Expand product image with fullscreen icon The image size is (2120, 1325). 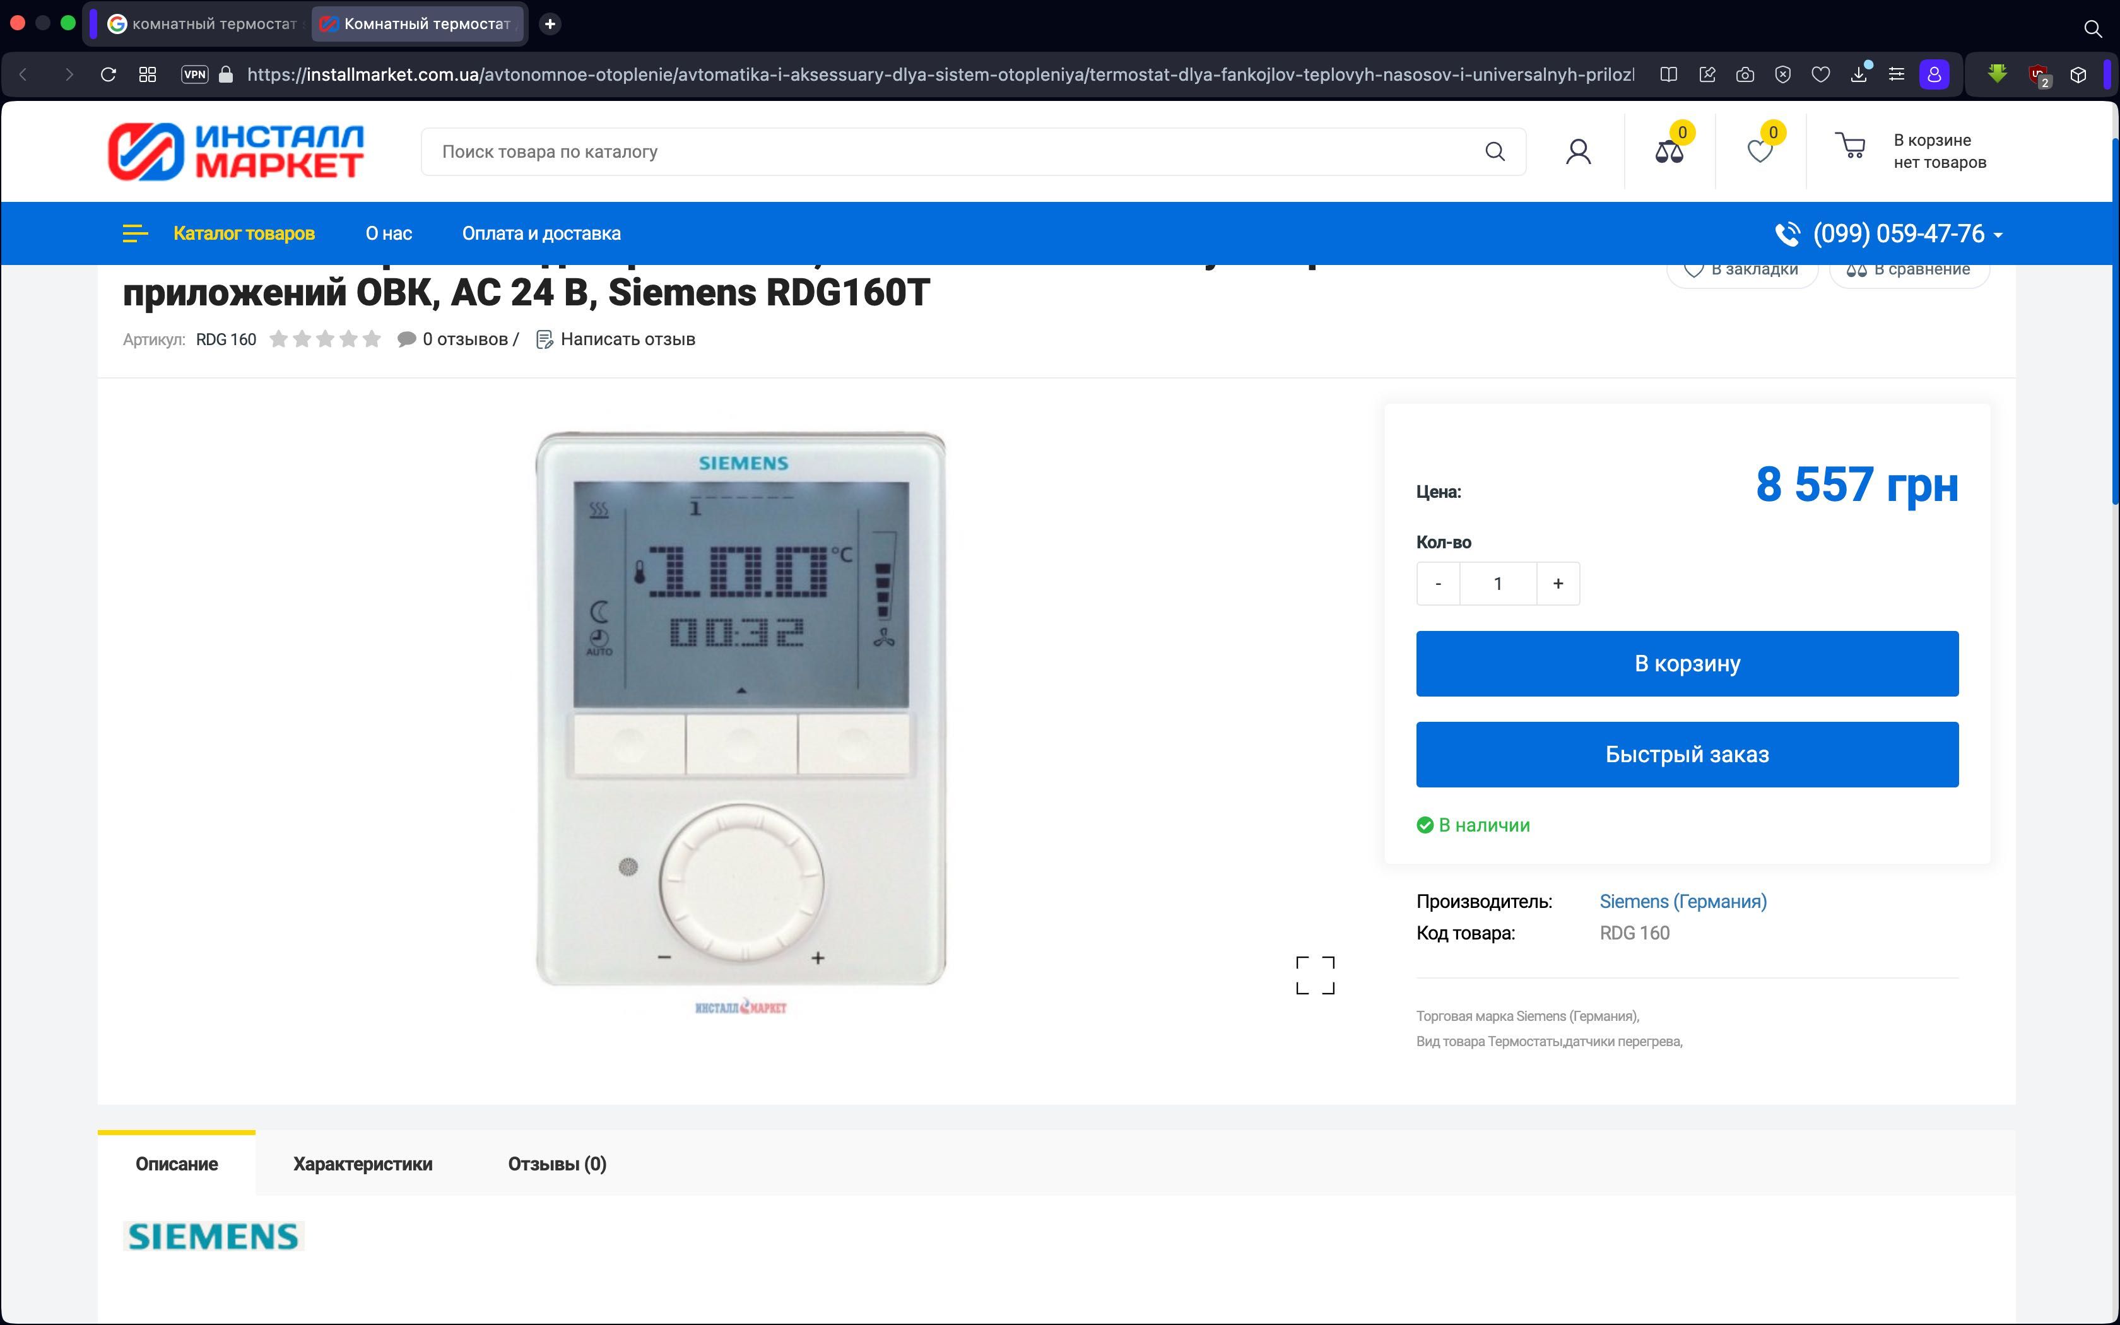(x=1315, y=975)
